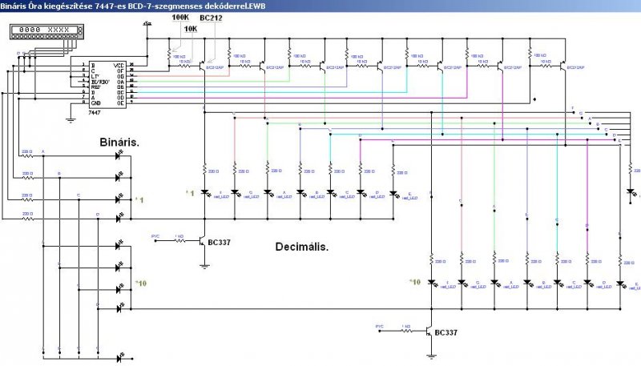The width and height of the screenshot is (641, 366).
Task: Select the word generator instrument showing 0000 XXXX
Action: coord(47,32)
